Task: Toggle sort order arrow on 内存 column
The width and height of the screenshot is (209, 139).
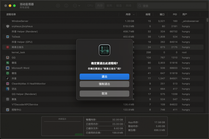Action: [x=134, y=14]
